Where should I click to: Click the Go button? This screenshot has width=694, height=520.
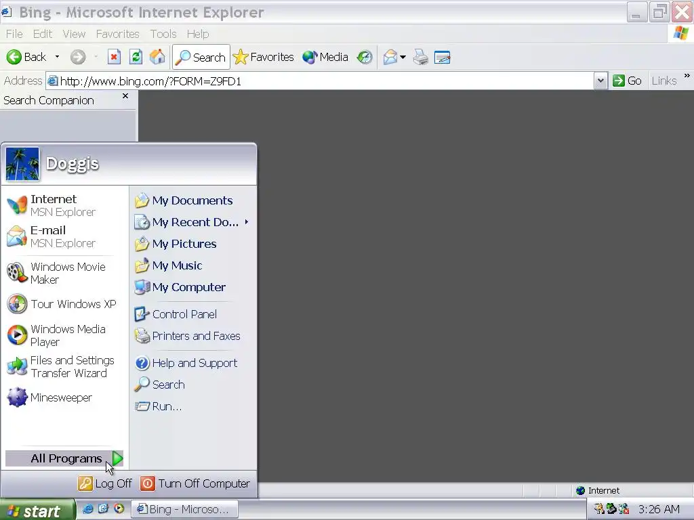627,81
